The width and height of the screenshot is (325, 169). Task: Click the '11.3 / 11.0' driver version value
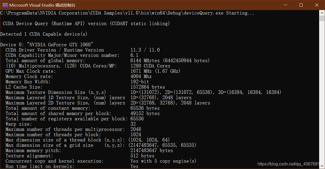pos(145,50)
